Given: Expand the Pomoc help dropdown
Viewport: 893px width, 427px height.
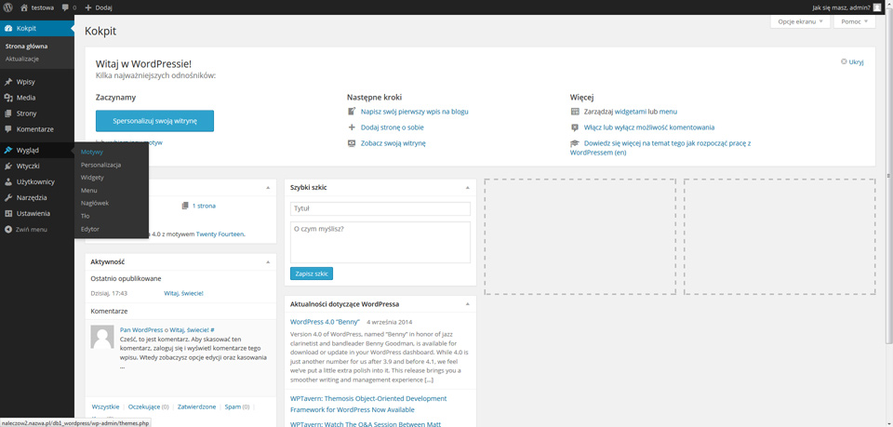Looking at the screenshot, I should [x=854, y=21].
